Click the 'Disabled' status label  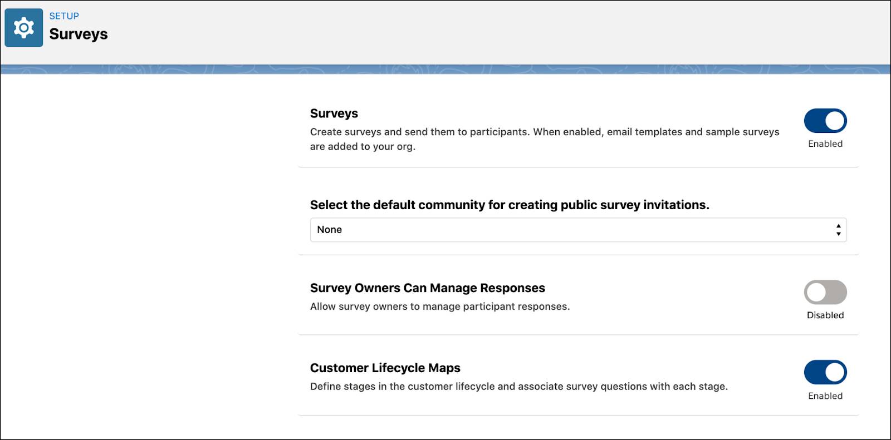pos(825,315)
